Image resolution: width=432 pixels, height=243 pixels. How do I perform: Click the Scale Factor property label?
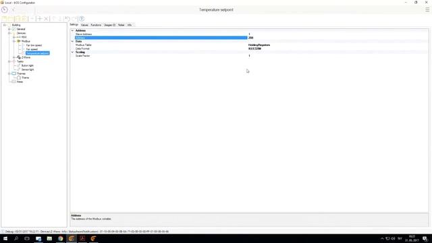82,55
